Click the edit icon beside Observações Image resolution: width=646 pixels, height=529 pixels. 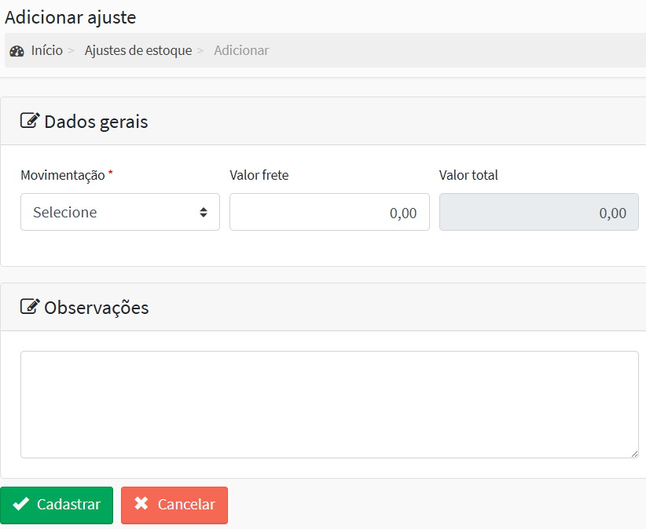(x=30, y=307)
